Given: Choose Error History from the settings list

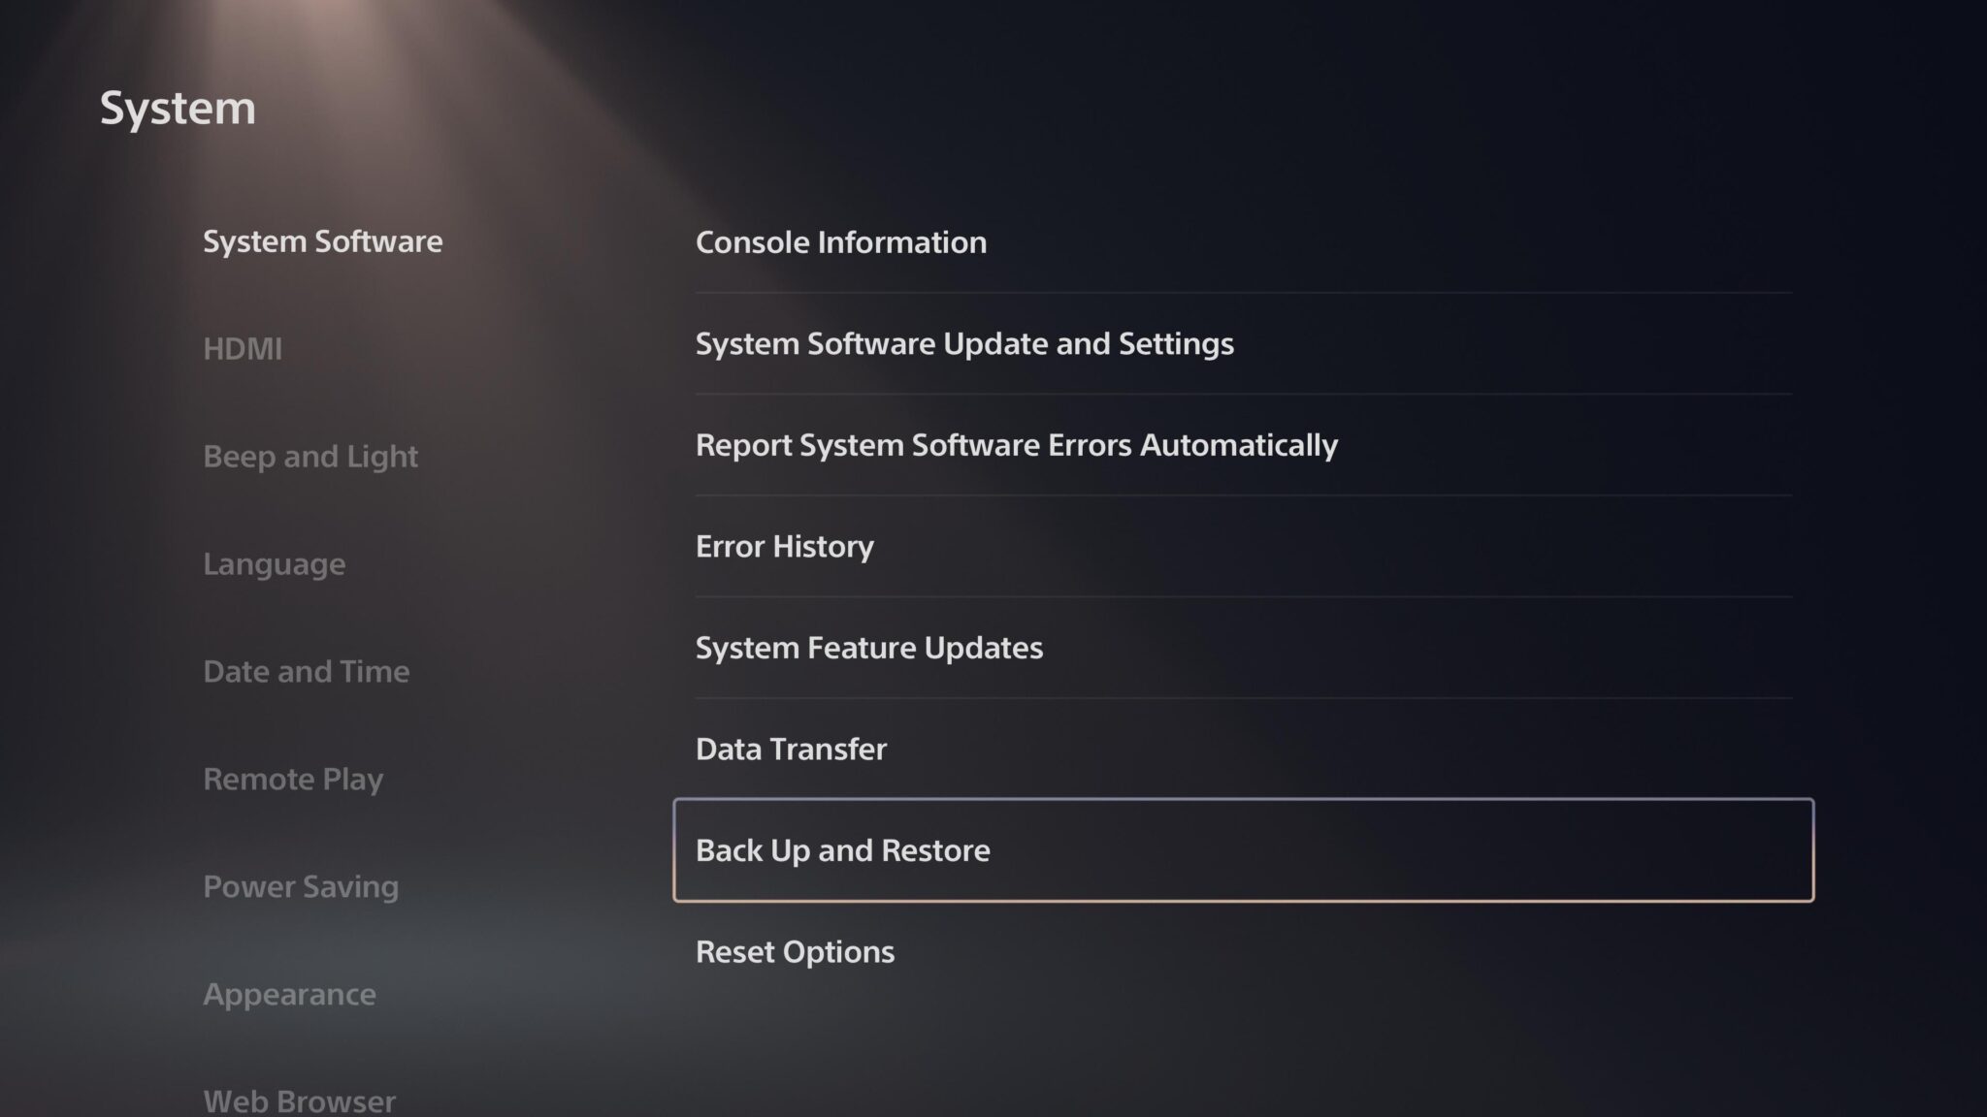Looking at the screenshot, I should pyautogui.click(x=784, y=546).
